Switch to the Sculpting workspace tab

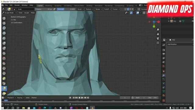(58, 5)
